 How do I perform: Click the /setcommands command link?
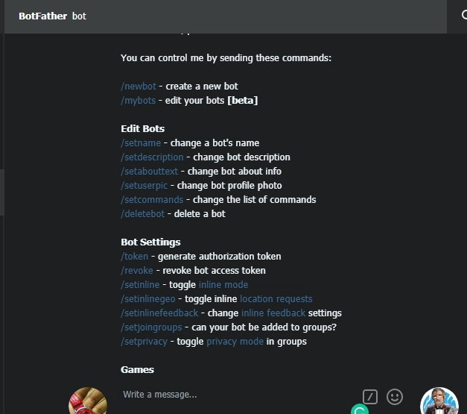[152, 199]
